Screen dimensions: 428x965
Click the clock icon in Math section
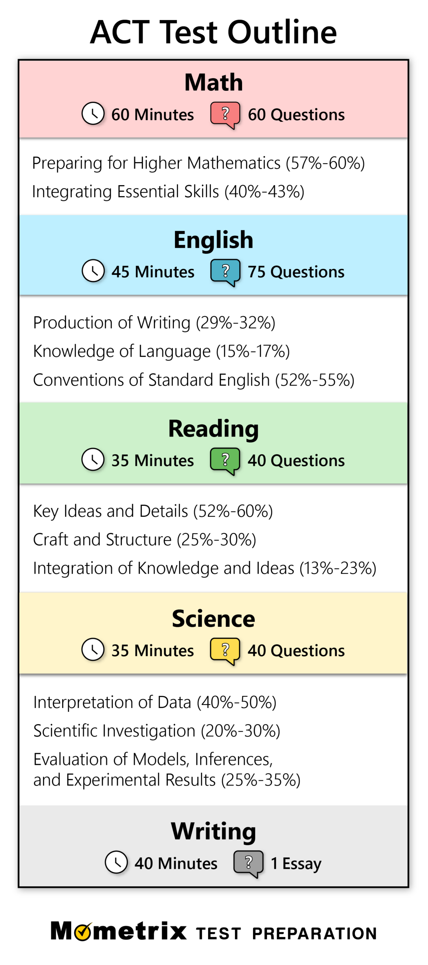point(93,113)
